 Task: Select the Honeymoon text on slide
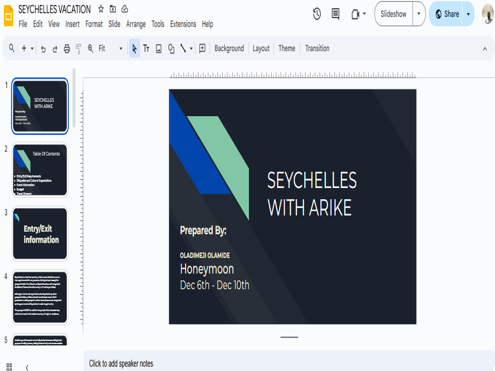click(207, 269)
